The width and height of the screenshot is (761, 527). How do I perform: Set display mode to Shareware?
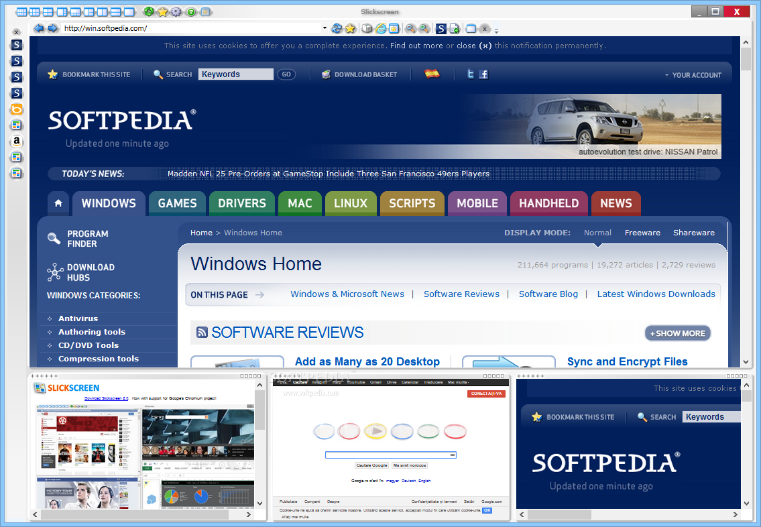pos(693,233)
